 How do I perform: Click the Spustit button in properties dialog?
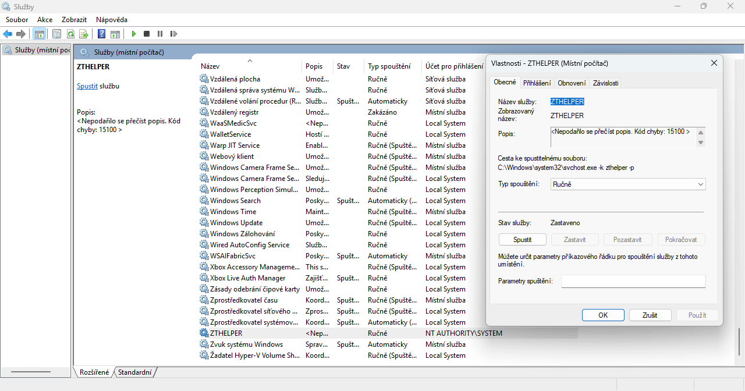click(x=523, y=239)
